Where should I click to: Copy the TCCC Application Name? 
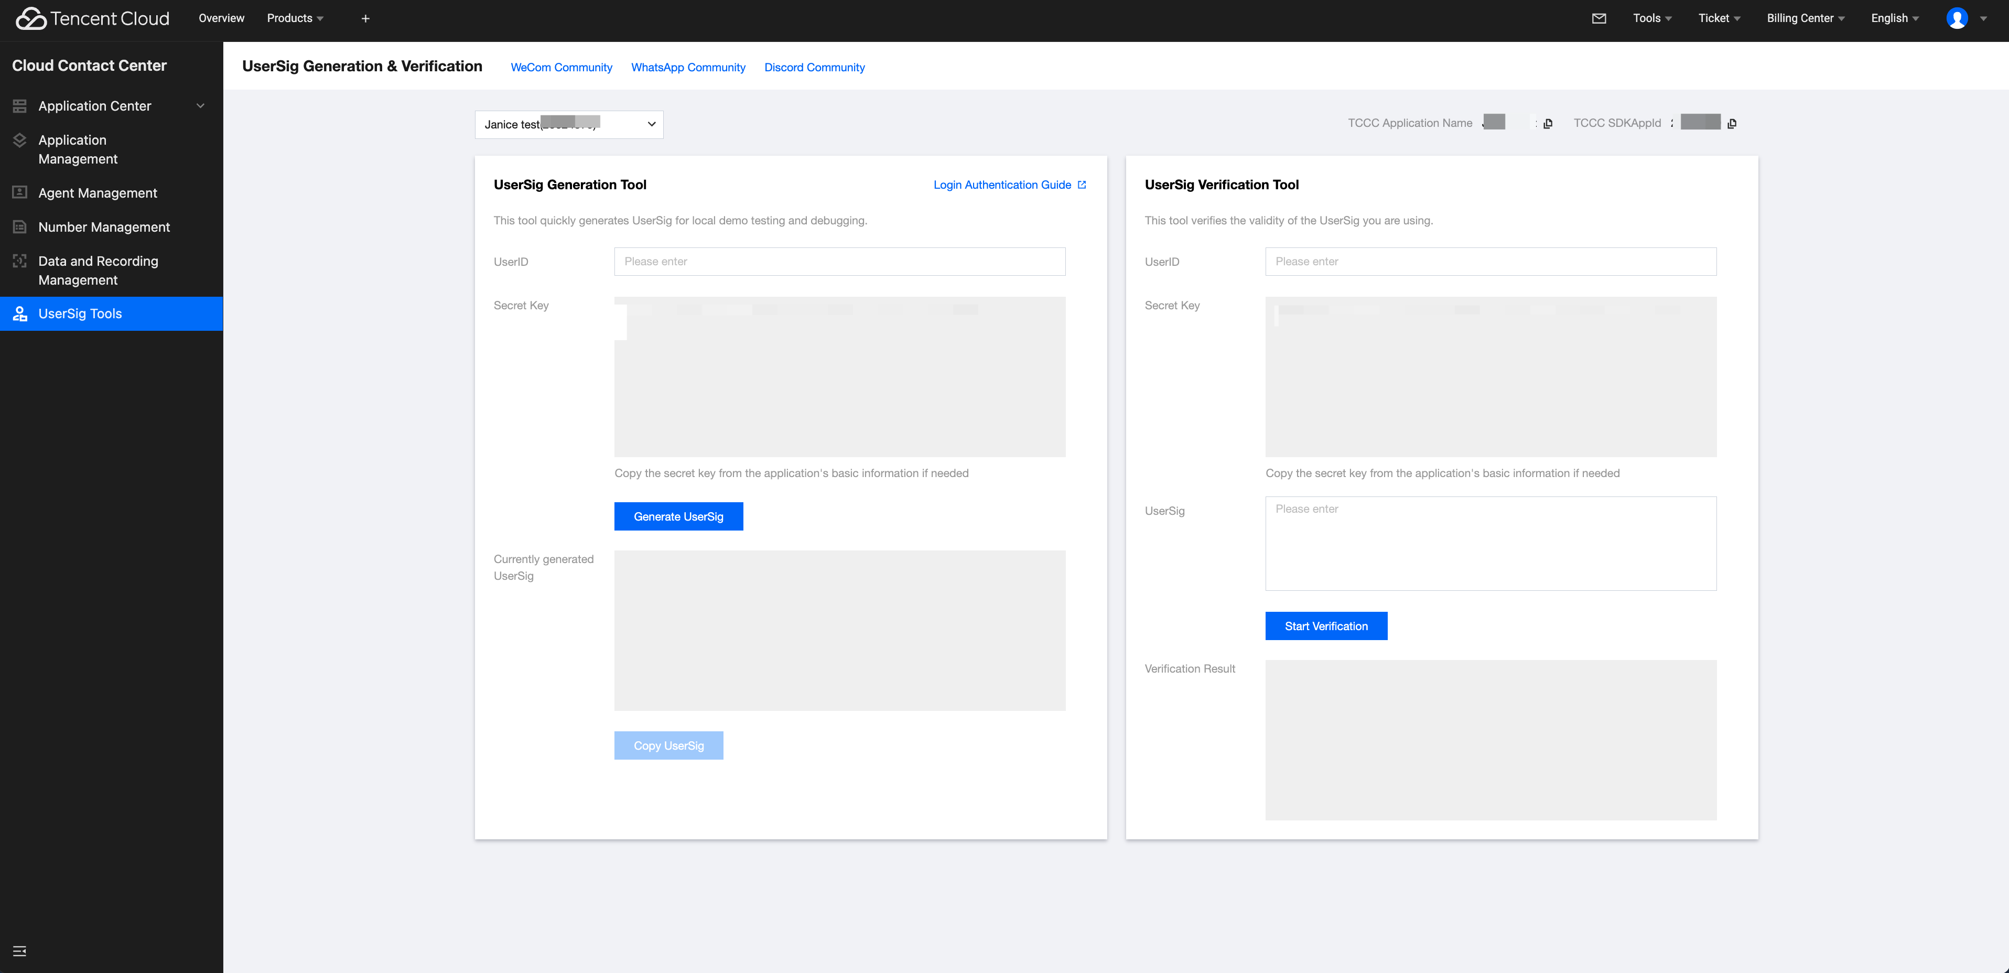tap(1548, 124)
